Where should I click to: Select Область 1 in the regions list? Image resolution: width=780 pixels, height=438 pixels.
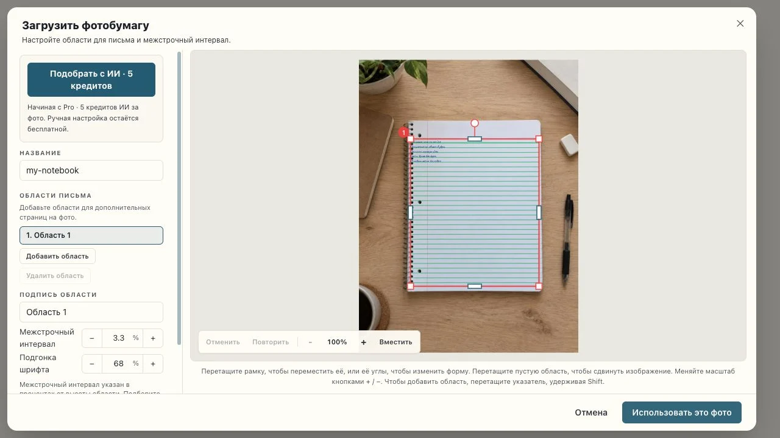pos(91,235)
